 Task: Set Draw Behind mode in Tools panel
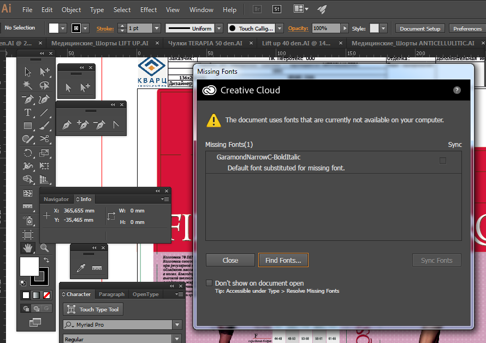click(x=37, y=308)
